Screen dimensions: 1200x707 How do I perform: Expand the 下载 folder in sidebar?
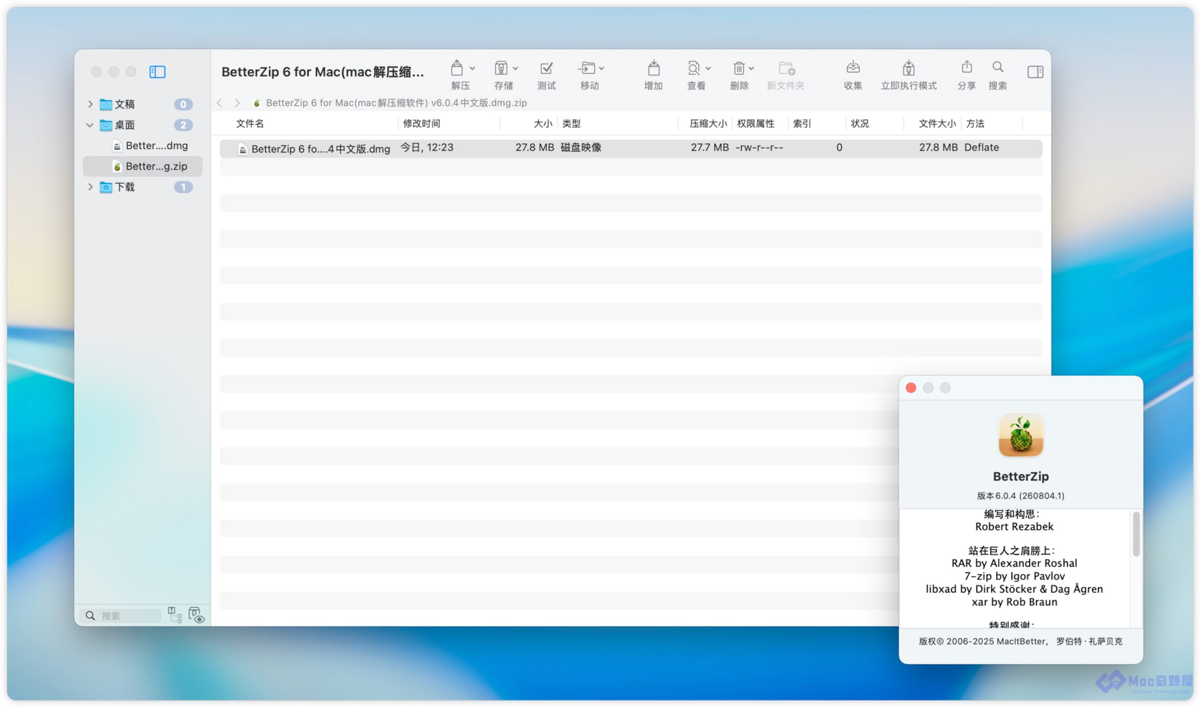[x=90, y=187]
